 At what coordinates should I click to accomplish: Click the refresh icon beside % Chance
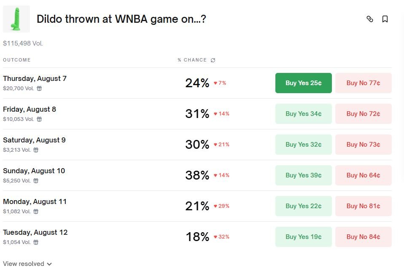coord(213,60)
